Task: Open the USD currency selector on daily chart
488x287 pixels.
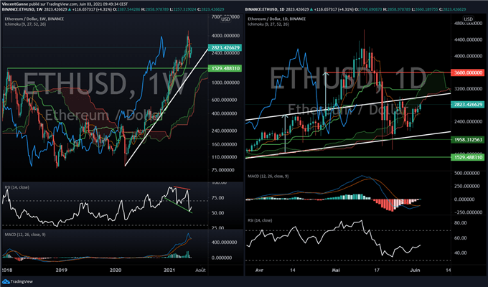Action: [469, 19]
